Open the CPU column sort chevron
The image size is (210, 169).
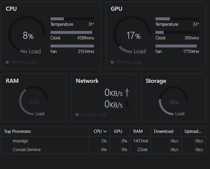pyautogui.click(x=105, y=131)
